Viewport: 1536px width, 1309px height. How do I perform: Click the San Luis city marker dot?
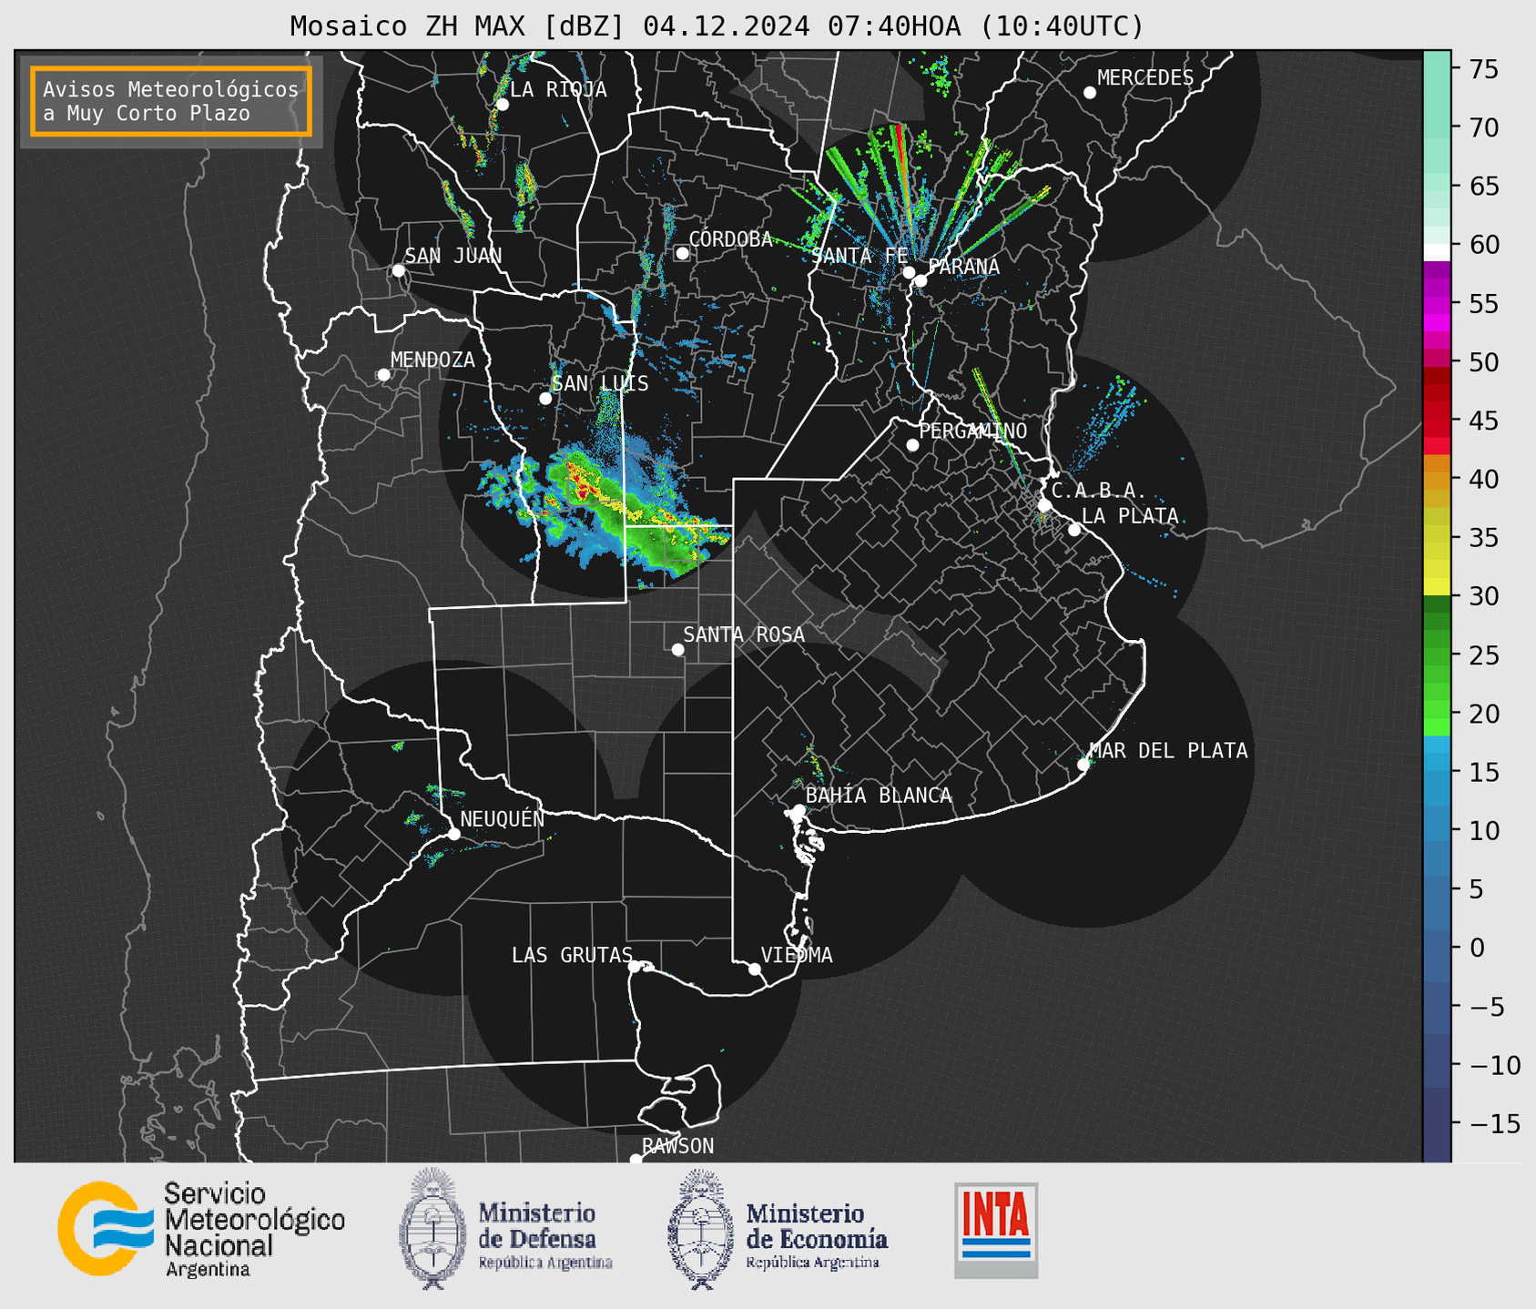pos(545,399)
